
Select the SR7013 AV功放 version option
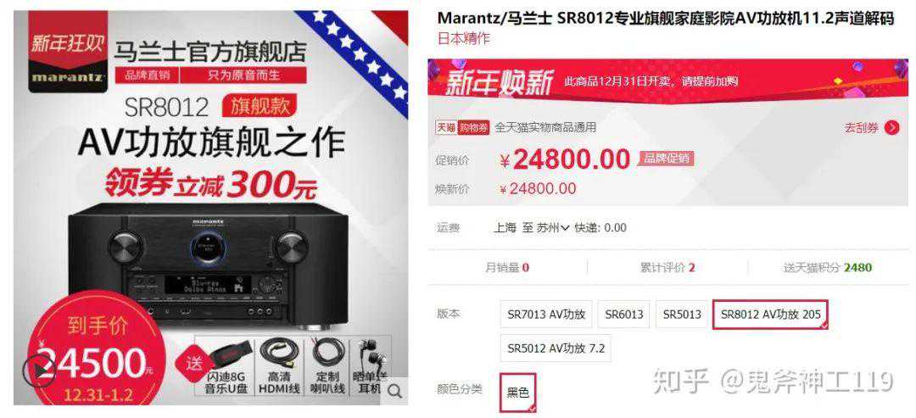[x=546, y=314]
